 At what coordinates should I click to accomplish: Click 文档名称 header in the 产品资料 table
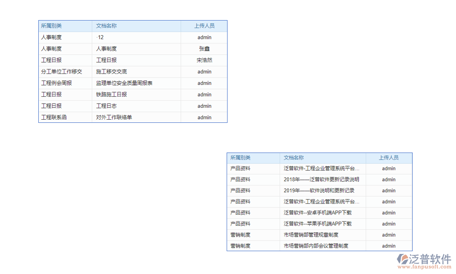click(x=294, y=158)
